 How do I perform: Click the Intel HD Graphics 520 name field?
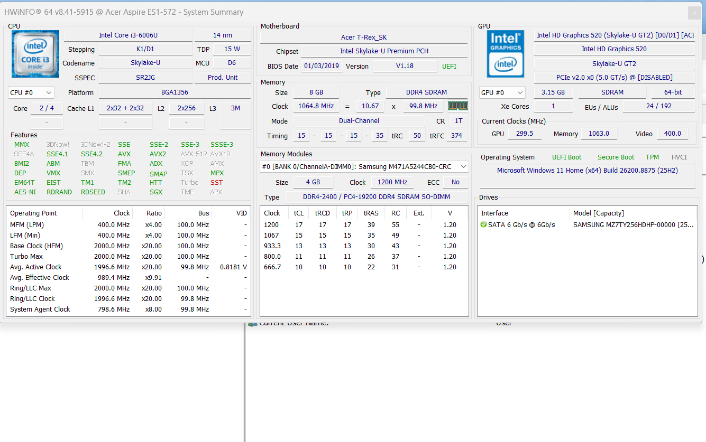pyautogui.click(x=614, y=49)
